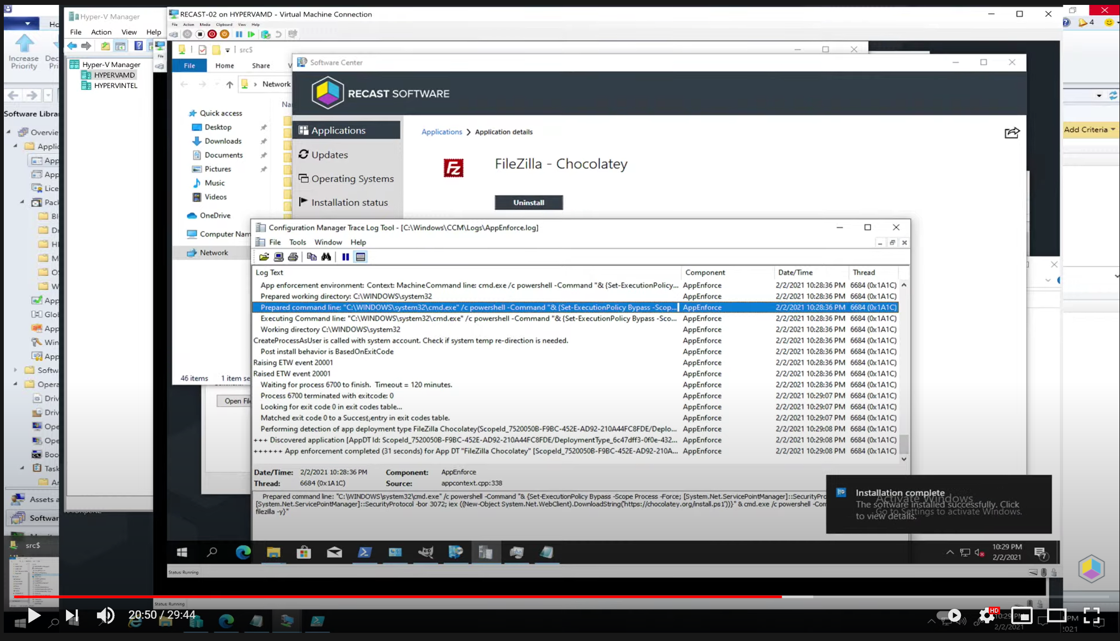
Task: Select HYPERVINTEL in Hyper-V Manager tree
Action: coord(115,86)
